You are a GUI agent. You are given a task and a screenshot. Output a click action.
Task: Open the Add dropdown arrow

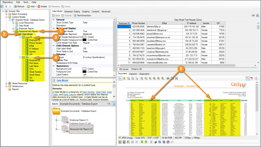(x=35, y=6)
